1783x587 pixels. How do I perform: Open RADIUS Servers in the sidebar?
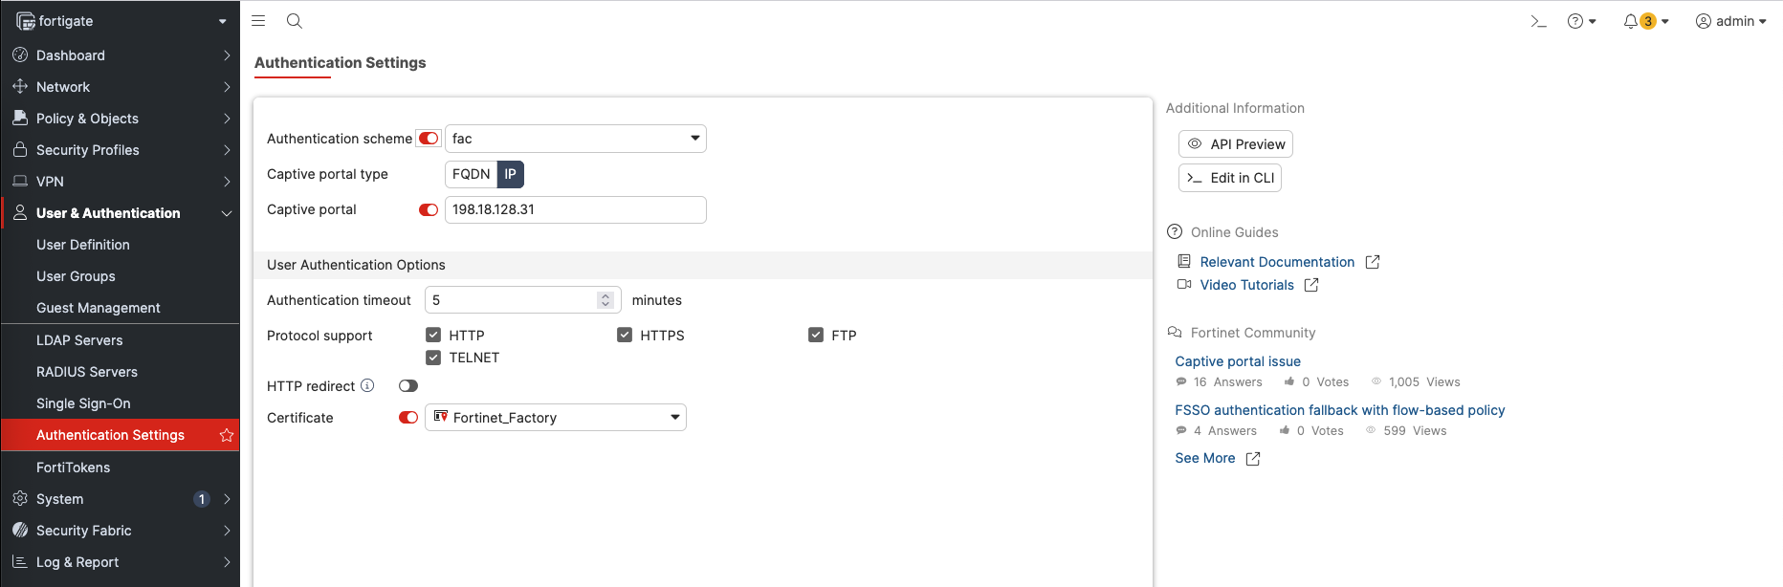pyautogui.click(x=87, y=372)
